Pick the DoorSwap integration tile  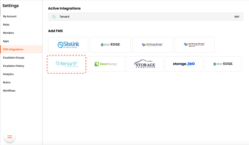click(106, 64)
